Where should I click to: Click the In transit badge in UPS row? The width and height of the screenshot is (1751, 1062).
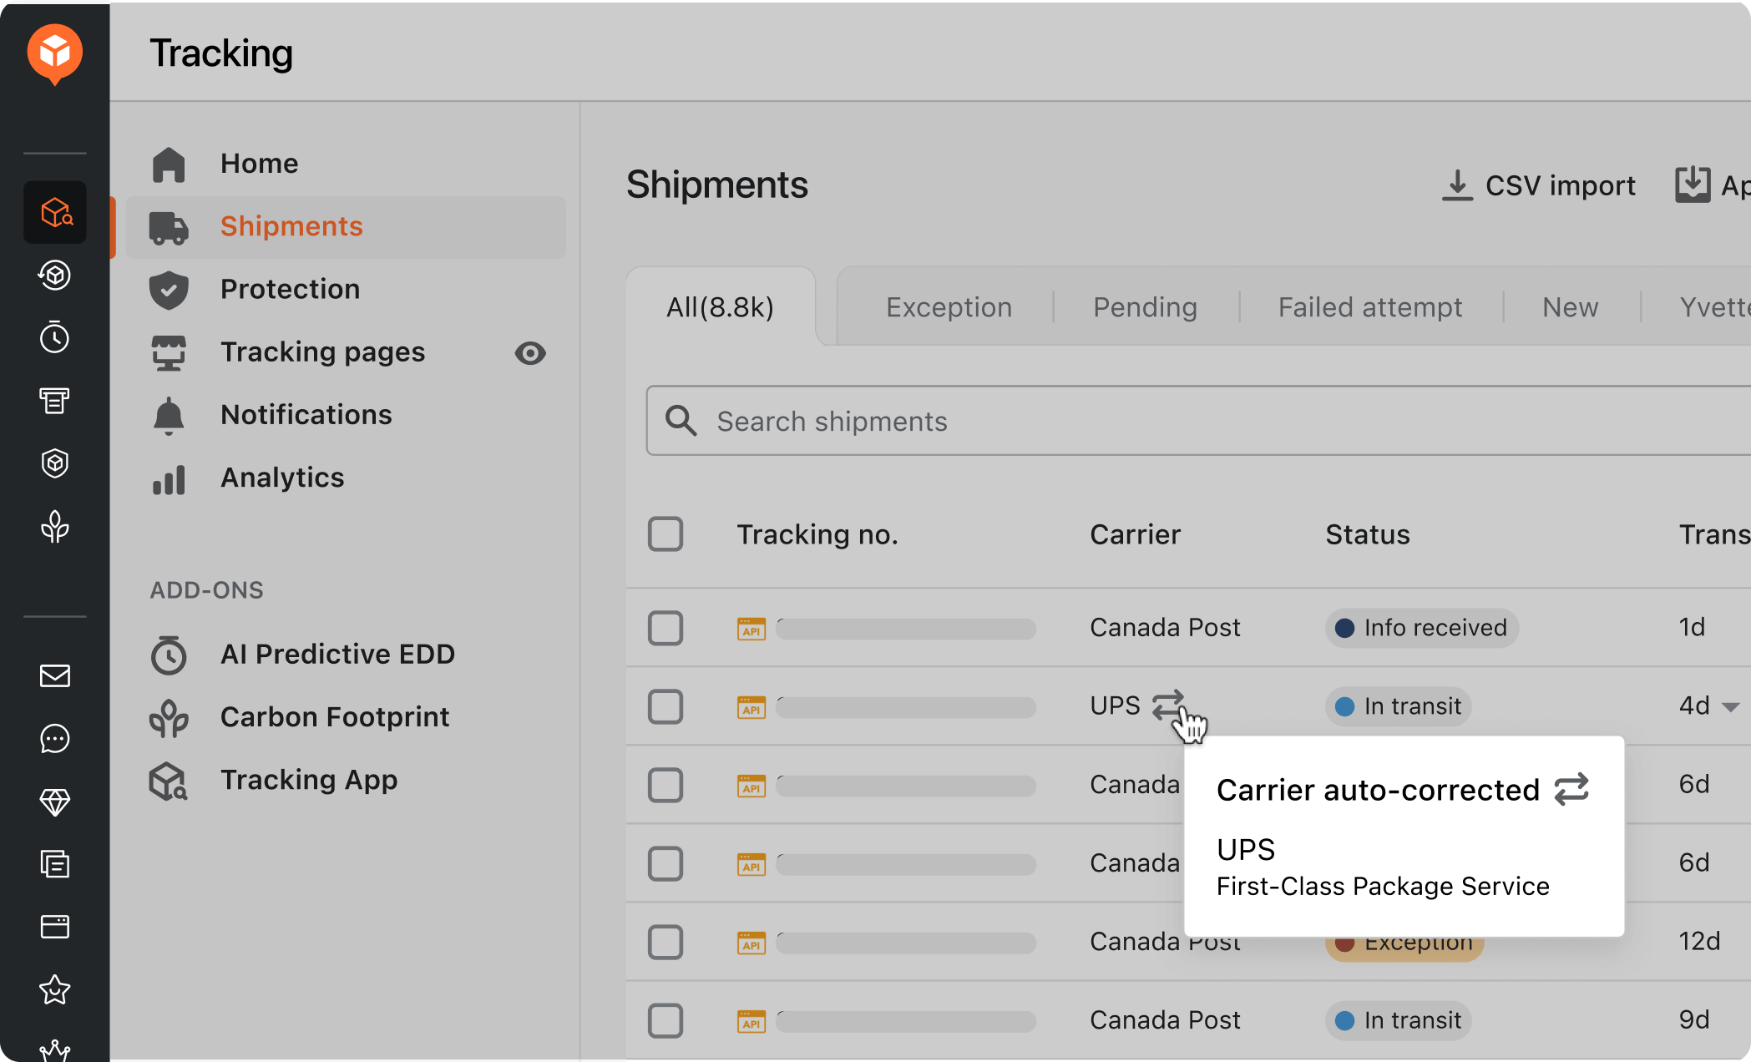tap(1398, 706)
